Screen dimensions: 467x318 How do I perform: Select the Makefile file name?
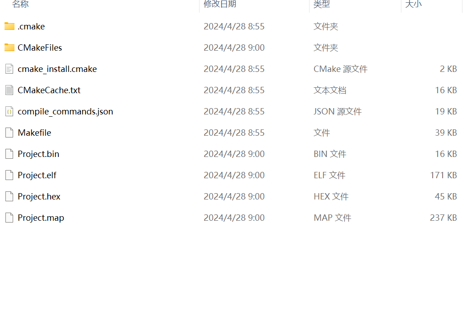tap(34, 133)
